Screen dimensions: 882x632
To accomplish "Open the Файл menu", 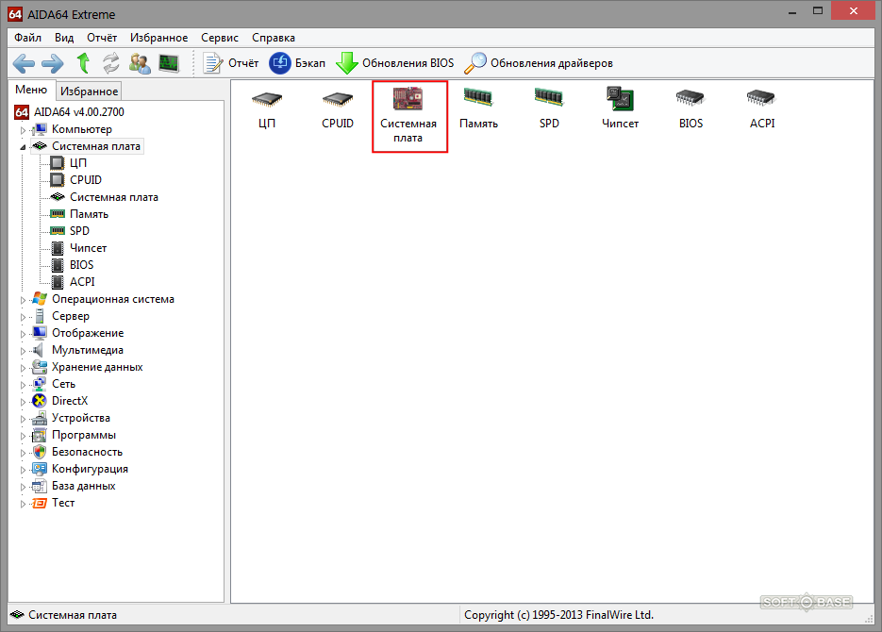I will pyautogui.click(x=27, y=38).
